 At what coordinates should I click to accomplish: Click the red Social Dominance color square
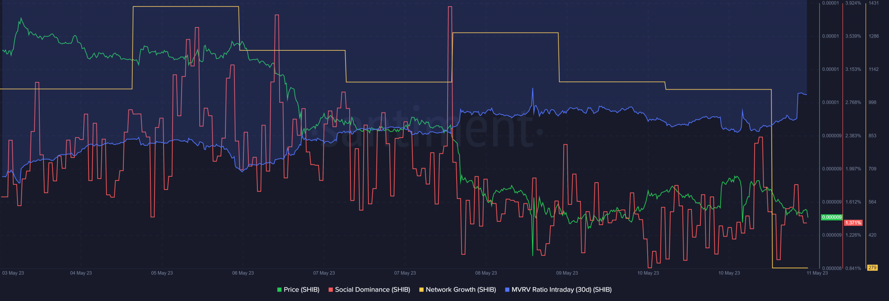(331, 290)
